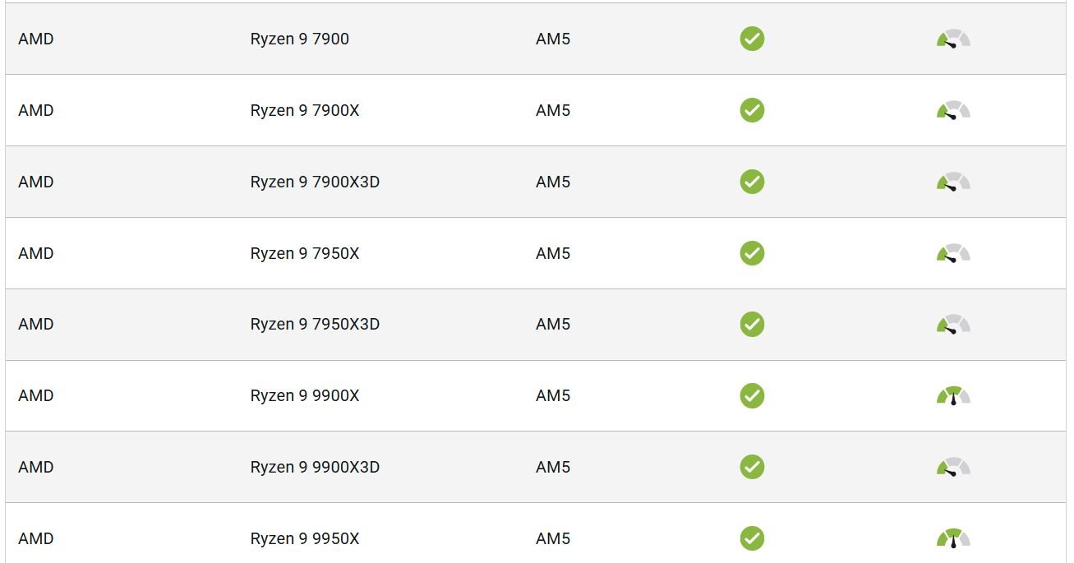Click the performance gauge for Ryzen 9 9950X
This screenshot has height=563, width=1074.
tap(953, 538)
